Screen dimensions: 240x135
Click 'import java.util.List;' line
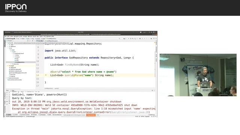click(60, 51)
